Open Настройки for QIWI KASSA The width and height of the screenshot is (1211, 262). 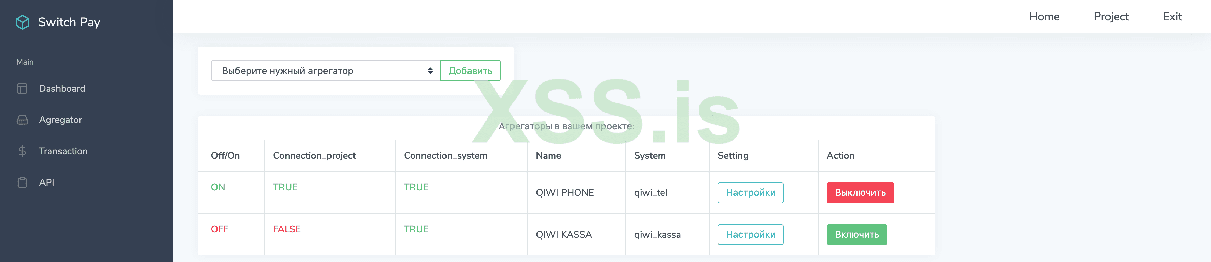pyautogui.click(x=750, y=235)
